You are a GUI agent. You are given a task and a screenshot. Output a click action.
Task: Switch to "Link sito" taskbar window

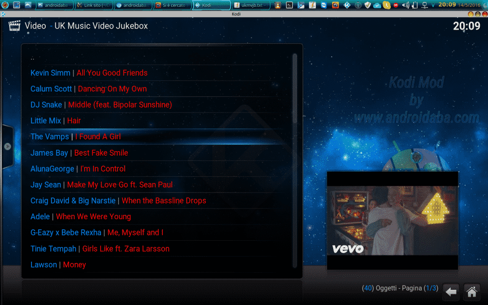[94, 5]
